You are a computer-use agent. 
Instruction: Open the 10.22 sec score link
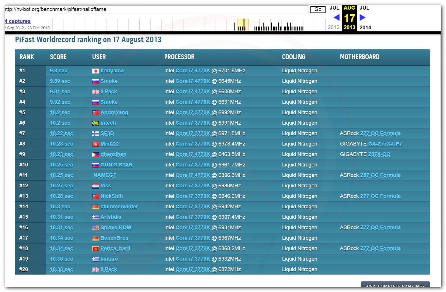(61, 133)
